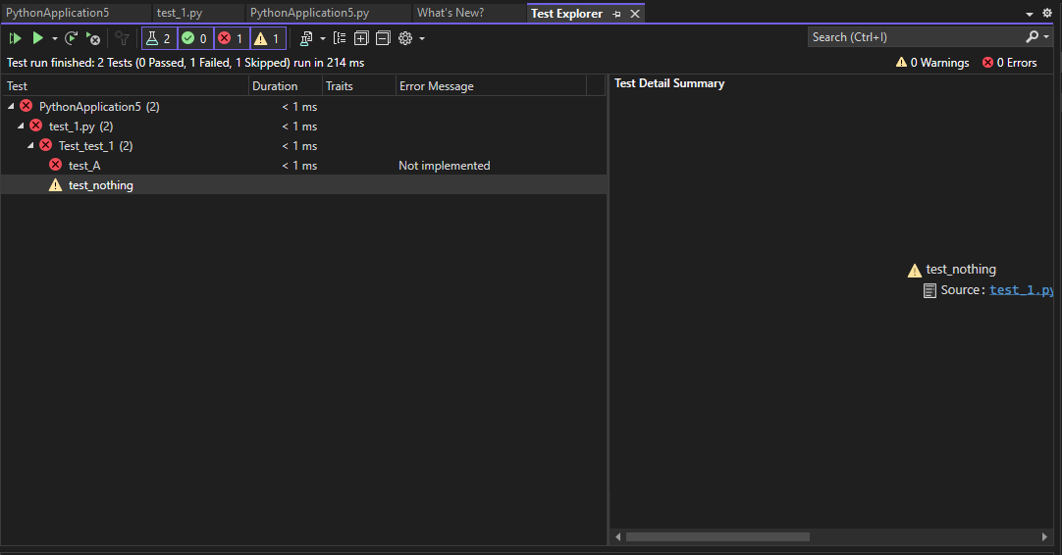Select the Test_test_1 (2) row
Screen dimensions: 1062x555
(303, 145)
